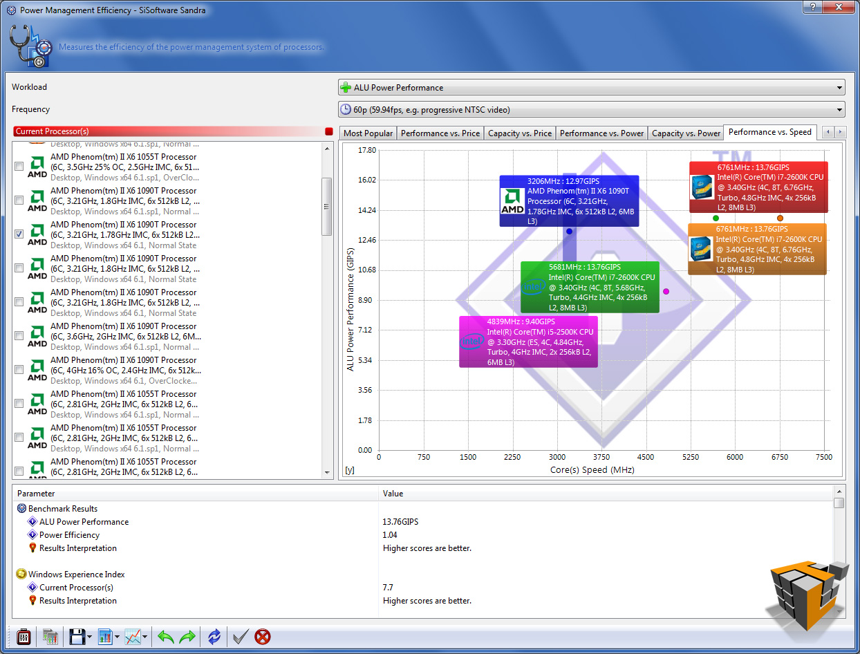Click the blue AMD Phenom II 1090T chart label
860x654 pixels.
point(569,200)
